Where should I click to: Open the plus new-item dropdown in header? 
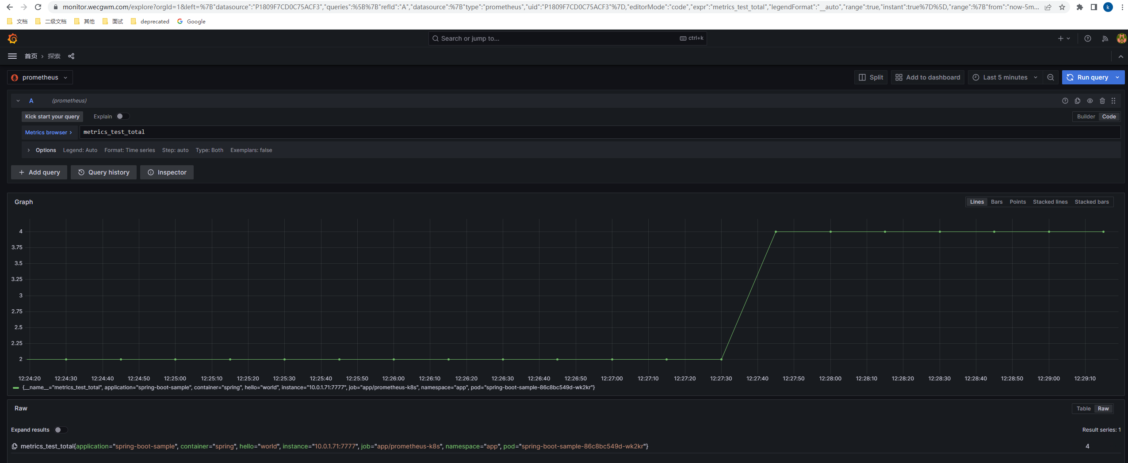coord(1063,38)
